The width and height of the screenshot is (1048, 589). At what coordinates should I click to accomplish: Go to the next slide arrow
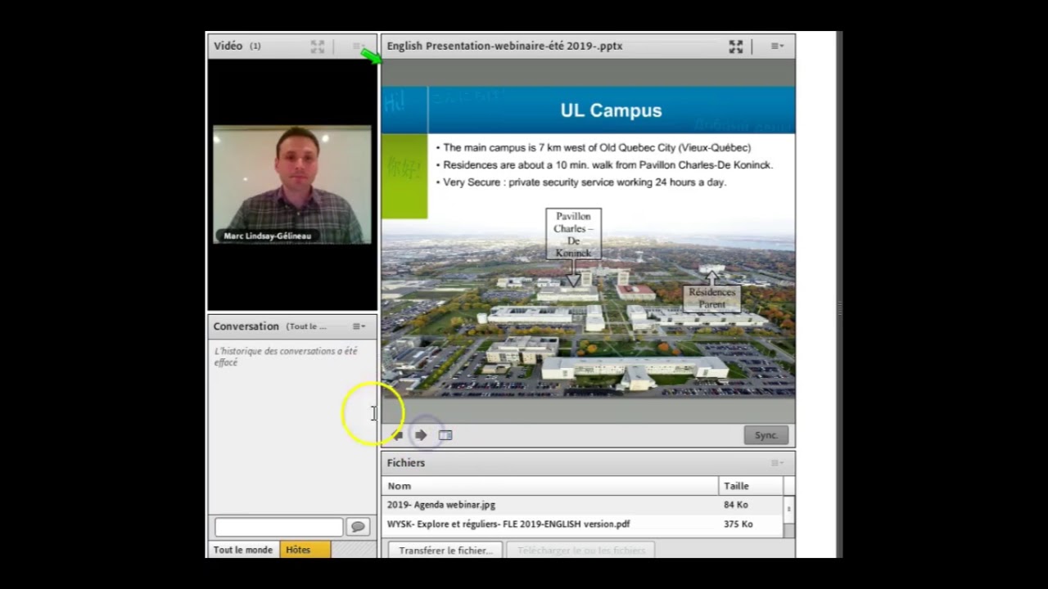421,435
